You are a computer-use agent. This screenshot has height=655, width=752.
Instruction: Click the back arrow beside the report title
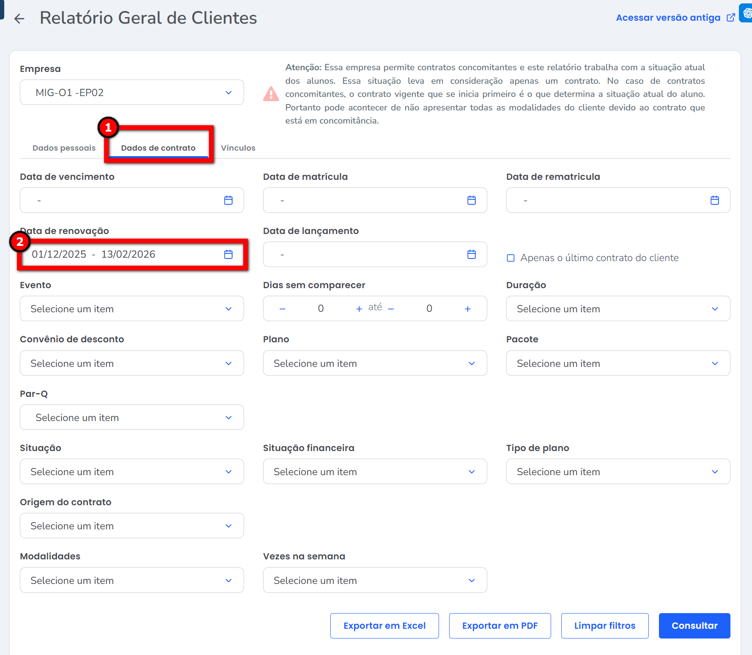tap(19, 19)
